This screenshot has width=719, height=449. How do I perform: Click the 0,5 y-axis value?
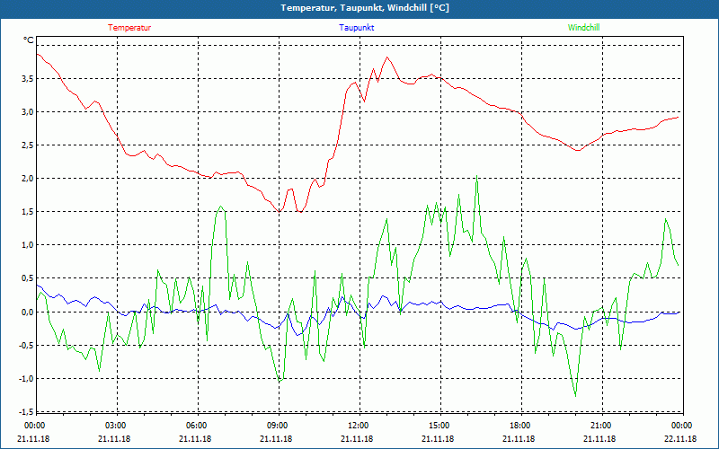tap(28, 278)
